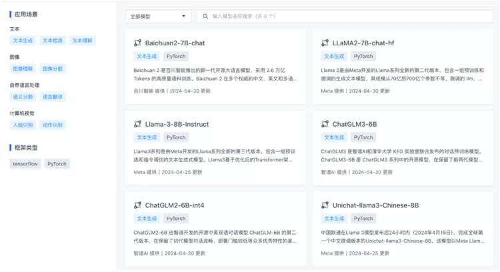Image resolution: width=500 pixels, height=272 pixels.
Task: Enable the tensorflow framework filter
Action: pyautogui.click(x=25, y=163)
